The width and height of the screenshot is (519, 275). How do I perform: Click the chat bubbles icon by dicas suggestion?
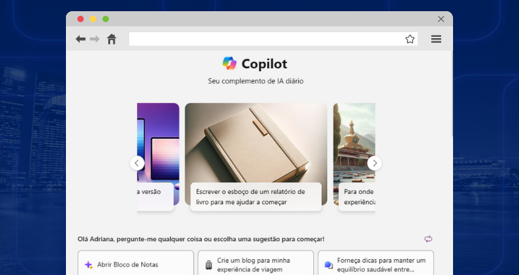[328, 264]
